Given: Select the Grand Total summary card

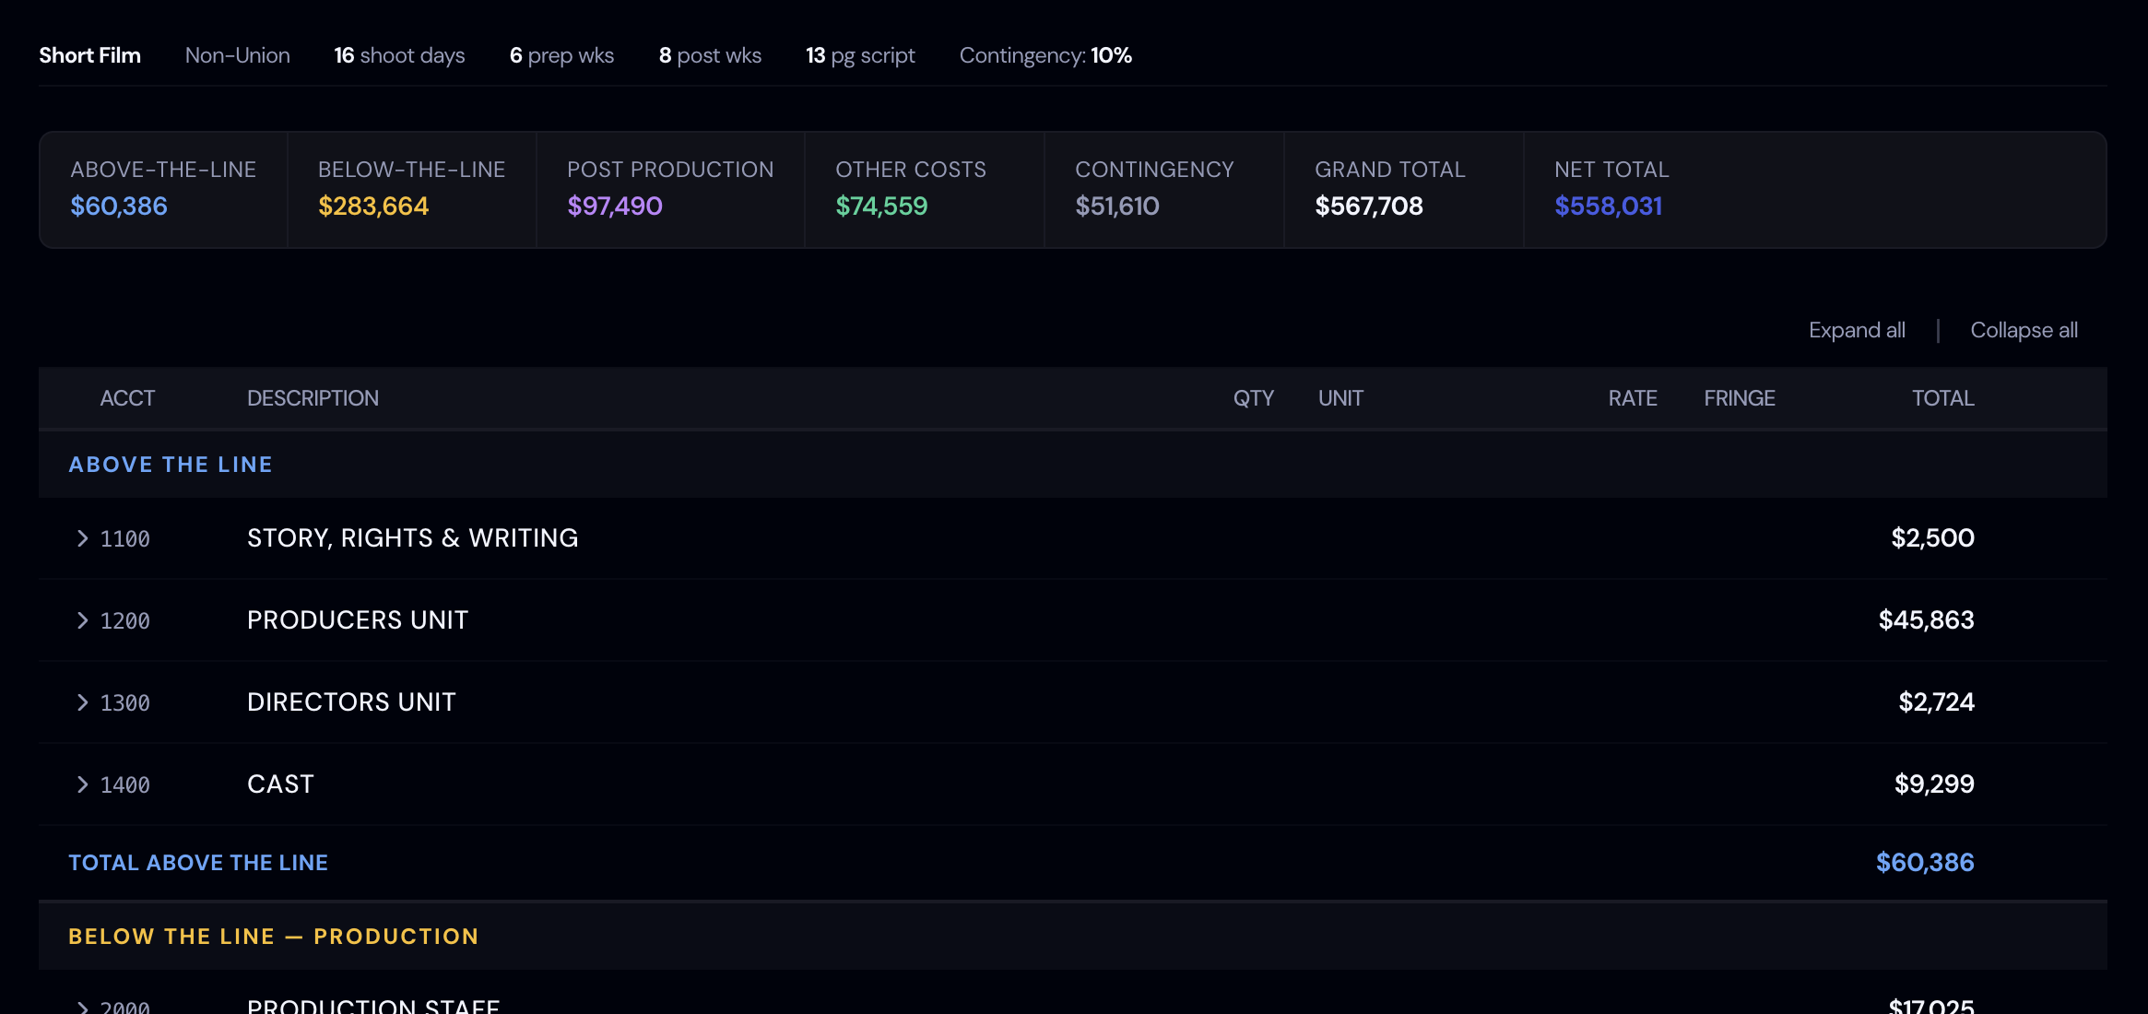Looking at the screenshot, I should pos(1391,189).
